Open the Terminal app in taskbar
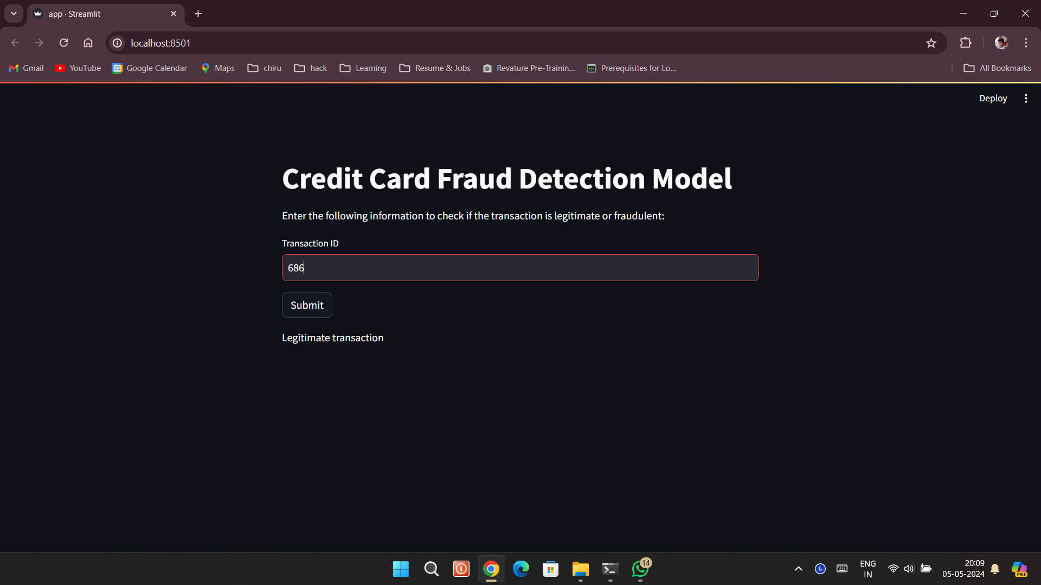 tap(611, 569)
